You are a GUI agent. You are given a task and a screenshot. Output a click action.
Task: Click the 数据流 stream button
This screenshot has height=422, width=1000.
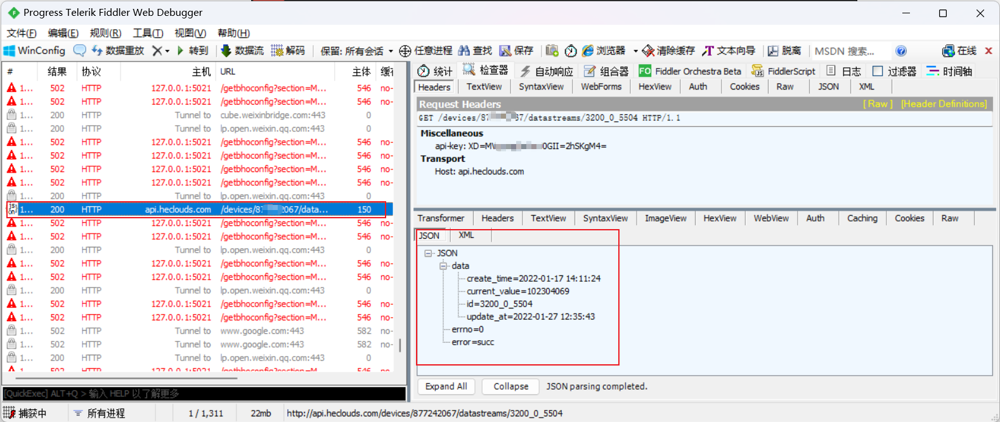242,51
